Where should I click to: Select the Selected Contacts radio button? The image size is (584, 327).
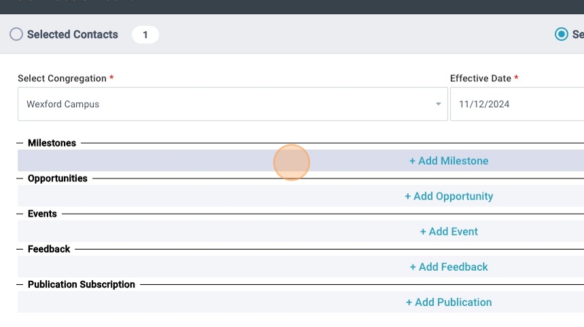(16, 35)
